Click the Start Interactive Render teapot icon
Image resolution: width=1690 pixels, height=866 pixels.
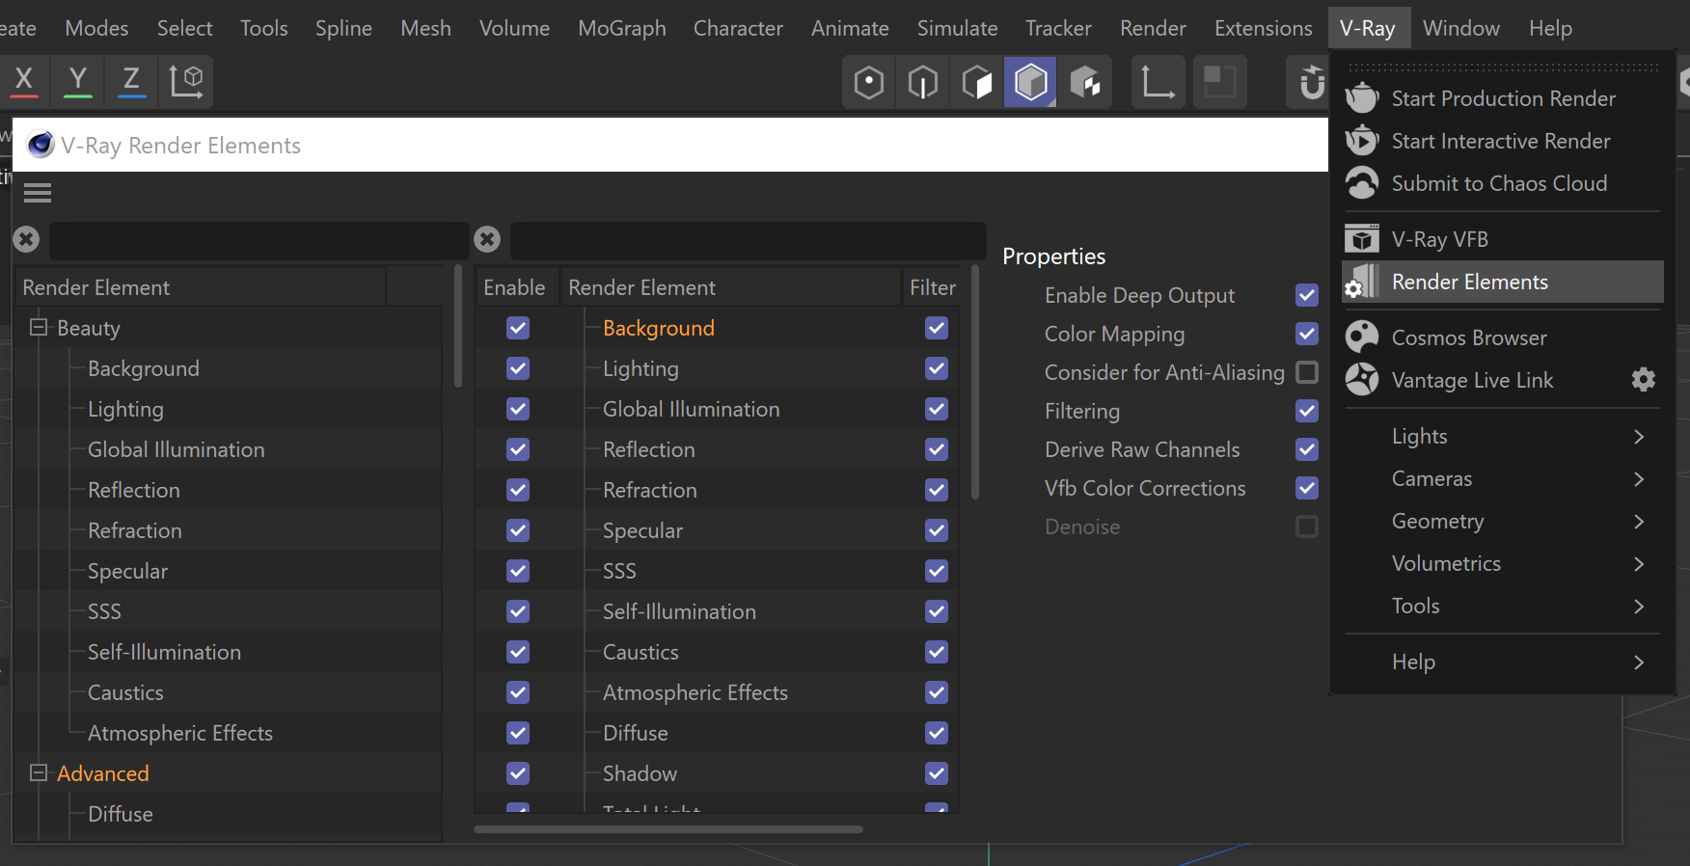1362,141
